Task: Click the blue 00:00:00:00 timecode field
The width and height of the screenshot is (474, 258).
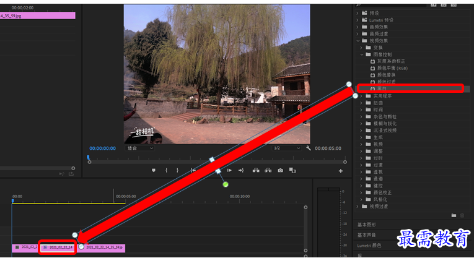Action: (102, 148)
